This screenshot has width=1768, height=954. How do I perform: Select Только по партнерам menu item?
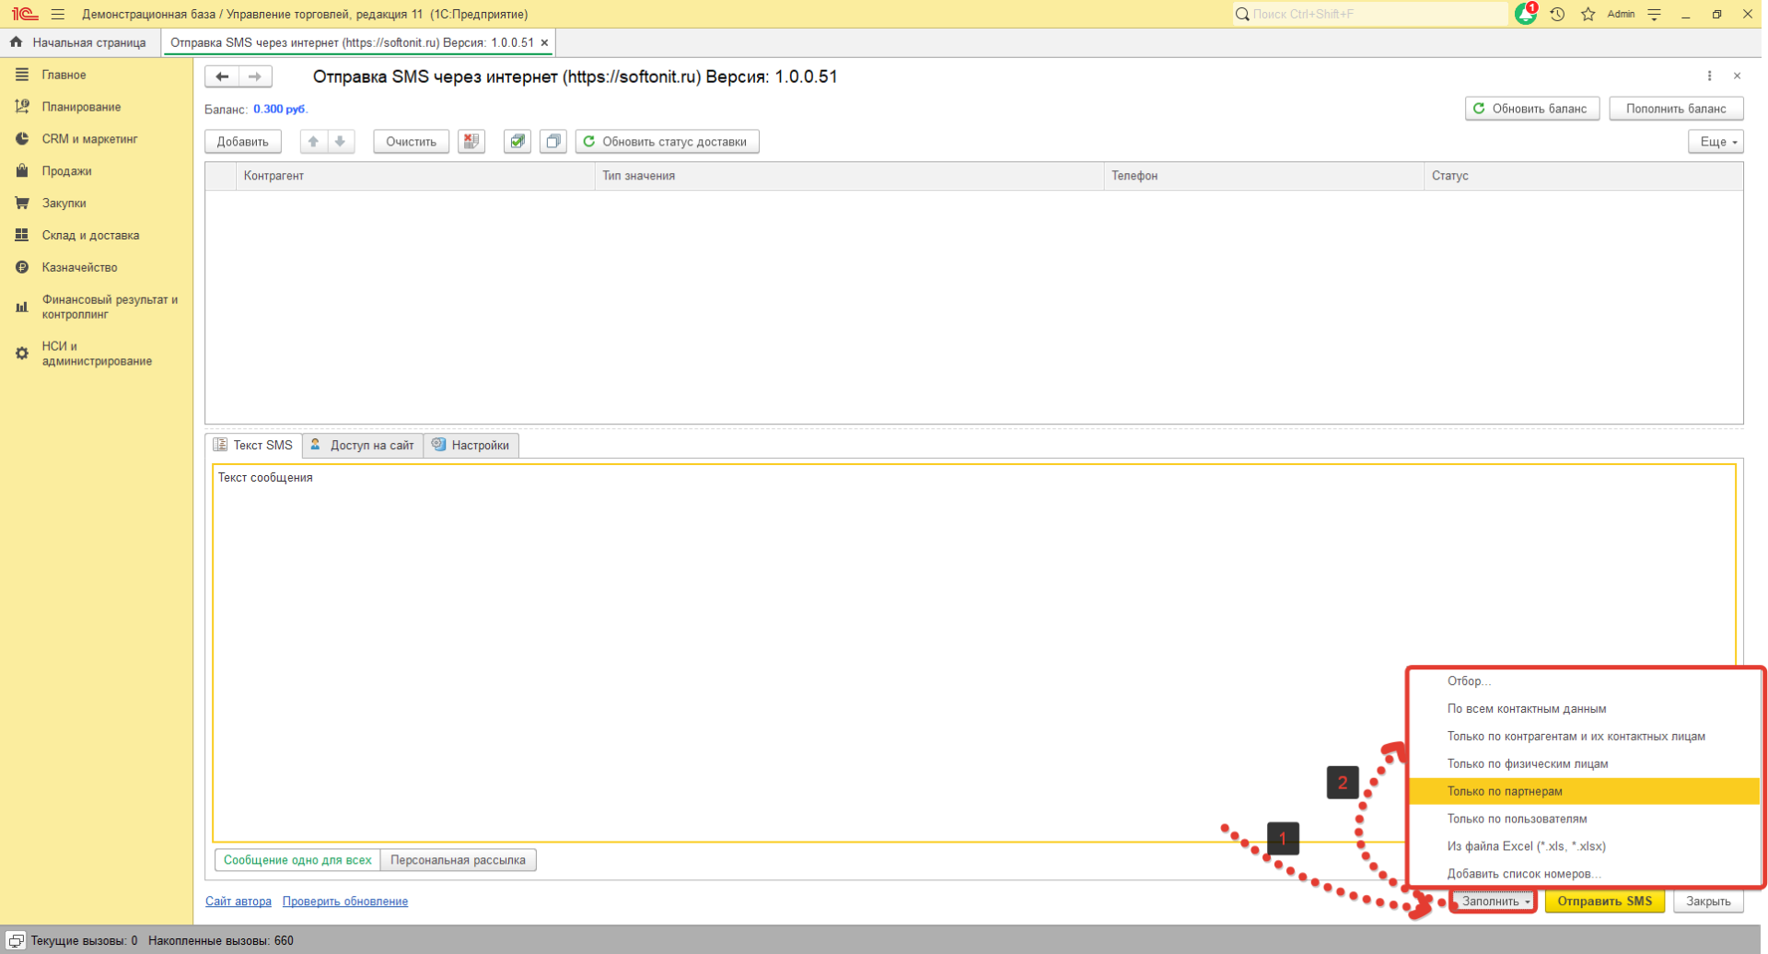tap(1505, 791)
